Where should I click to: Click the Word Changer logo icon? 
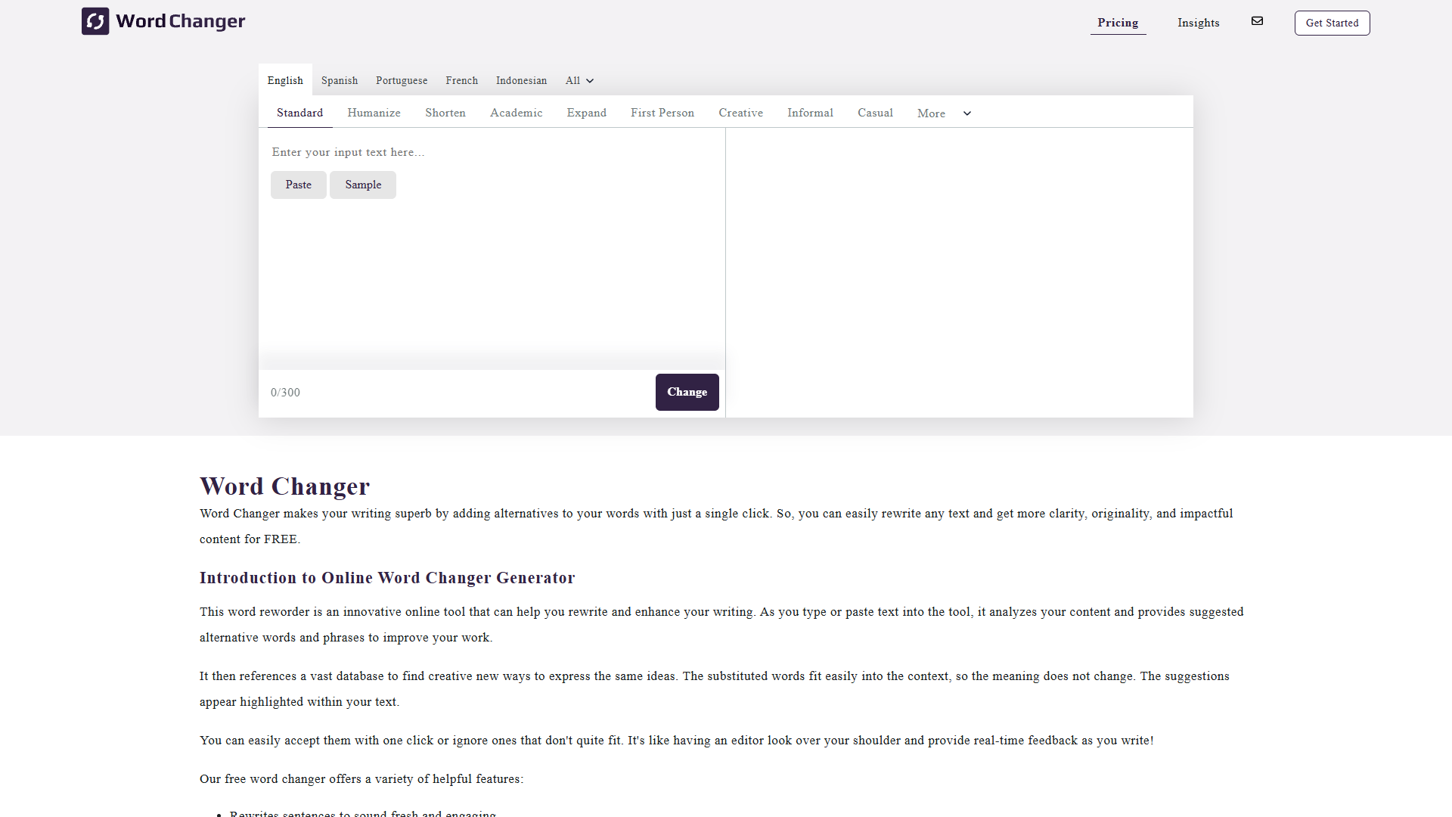[95, 21]
